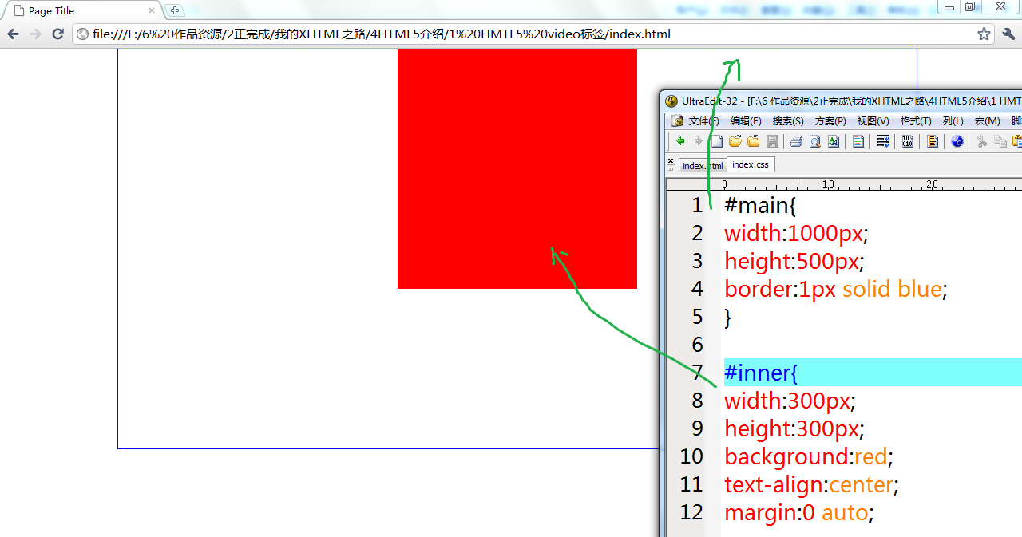Close the file tab bar with small X
The image size is (1022, 537).
(x=671, y=160)
